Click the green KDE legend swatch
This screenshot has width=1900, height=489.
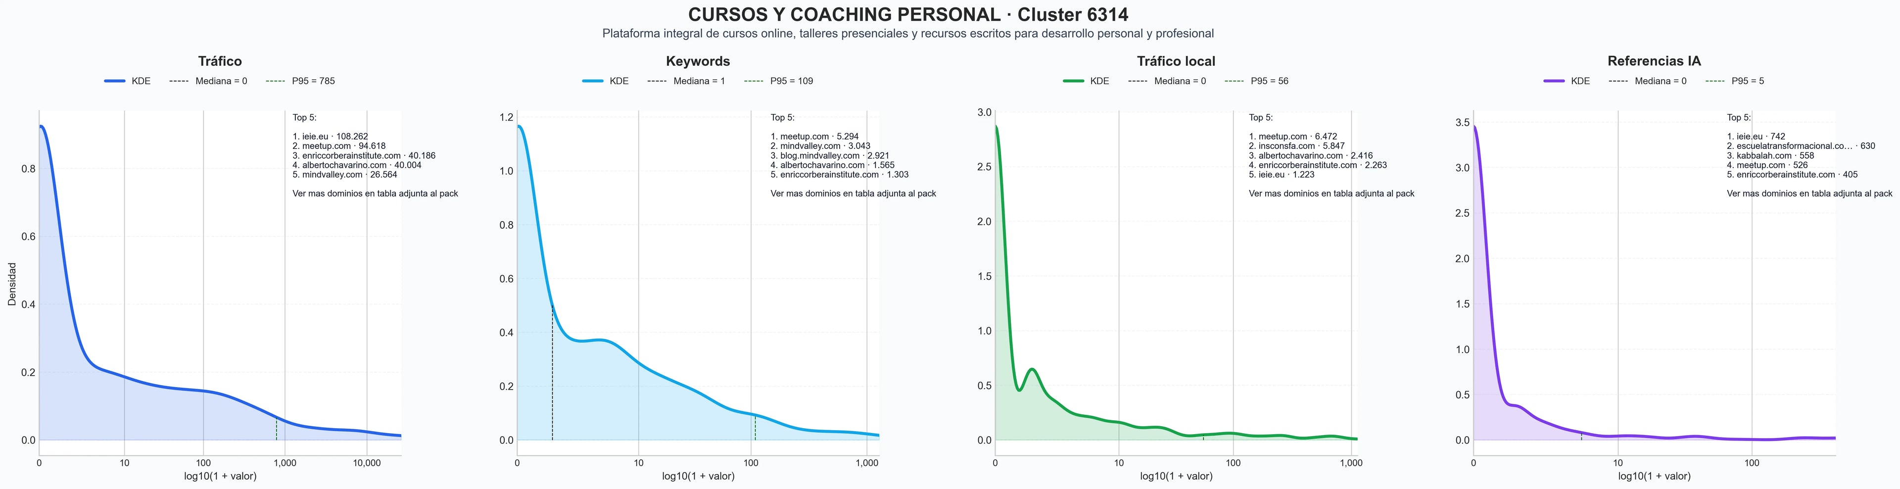(x=1073, y=81)
